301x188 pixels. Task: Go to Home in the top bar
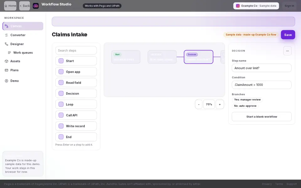click(10, 6)
